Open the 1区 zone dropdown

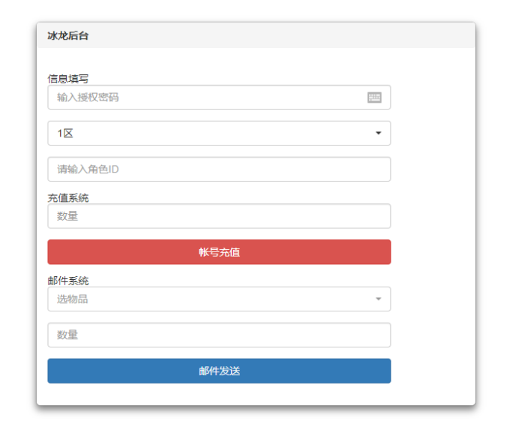coord(218,134)
